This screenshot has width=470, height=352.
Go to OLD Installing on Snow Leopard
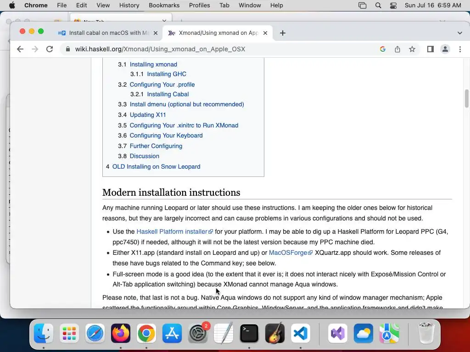pyautogui.click(x=156, y=166)
